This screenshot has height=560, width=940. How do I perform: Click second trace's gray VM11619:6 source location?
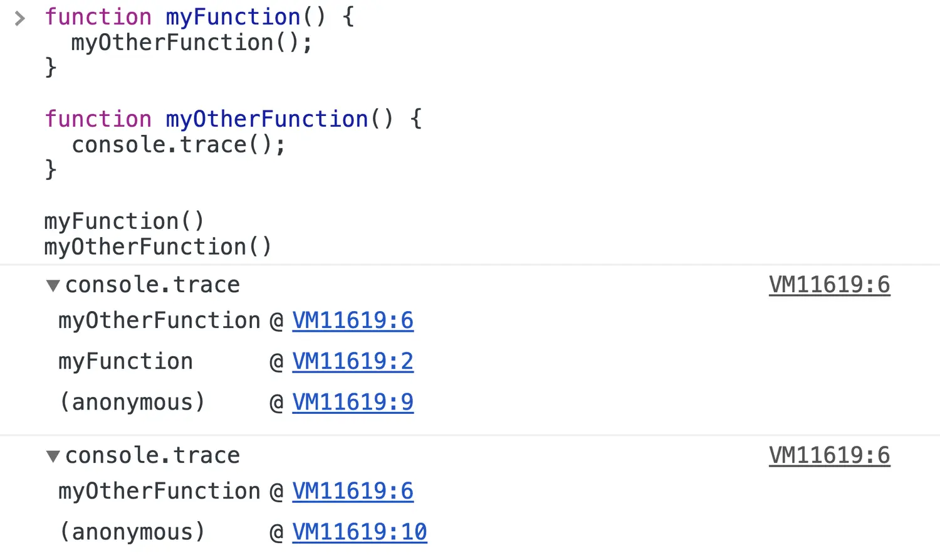pos(830,455)
